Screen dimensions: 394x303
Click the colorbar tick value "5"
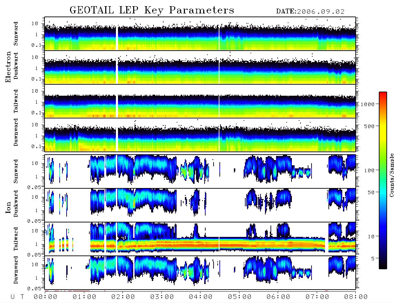(373, 259)
